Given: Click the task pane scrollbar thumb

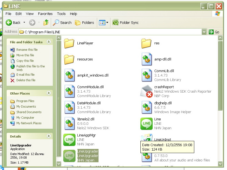Looking at the screenshot, I should tap(59, 99).
